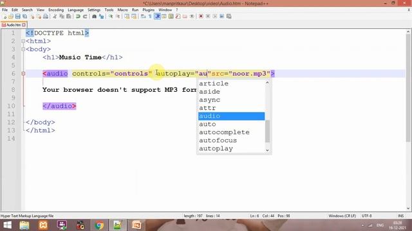Toggle file monitoring eye icon
The image size is (412, 231).
pos(192,16)
